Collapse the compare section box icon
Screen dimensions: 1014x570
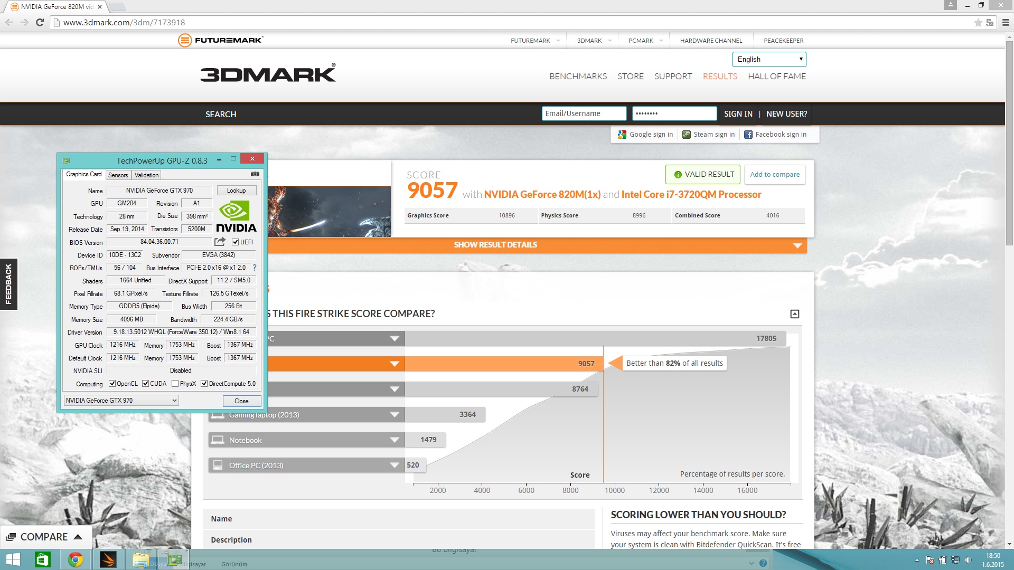(795, 314)
